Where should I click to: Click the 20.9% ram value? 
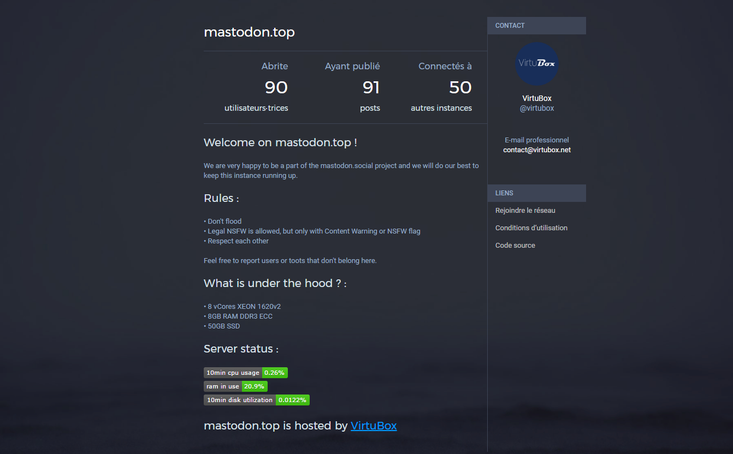pos(255,386)
